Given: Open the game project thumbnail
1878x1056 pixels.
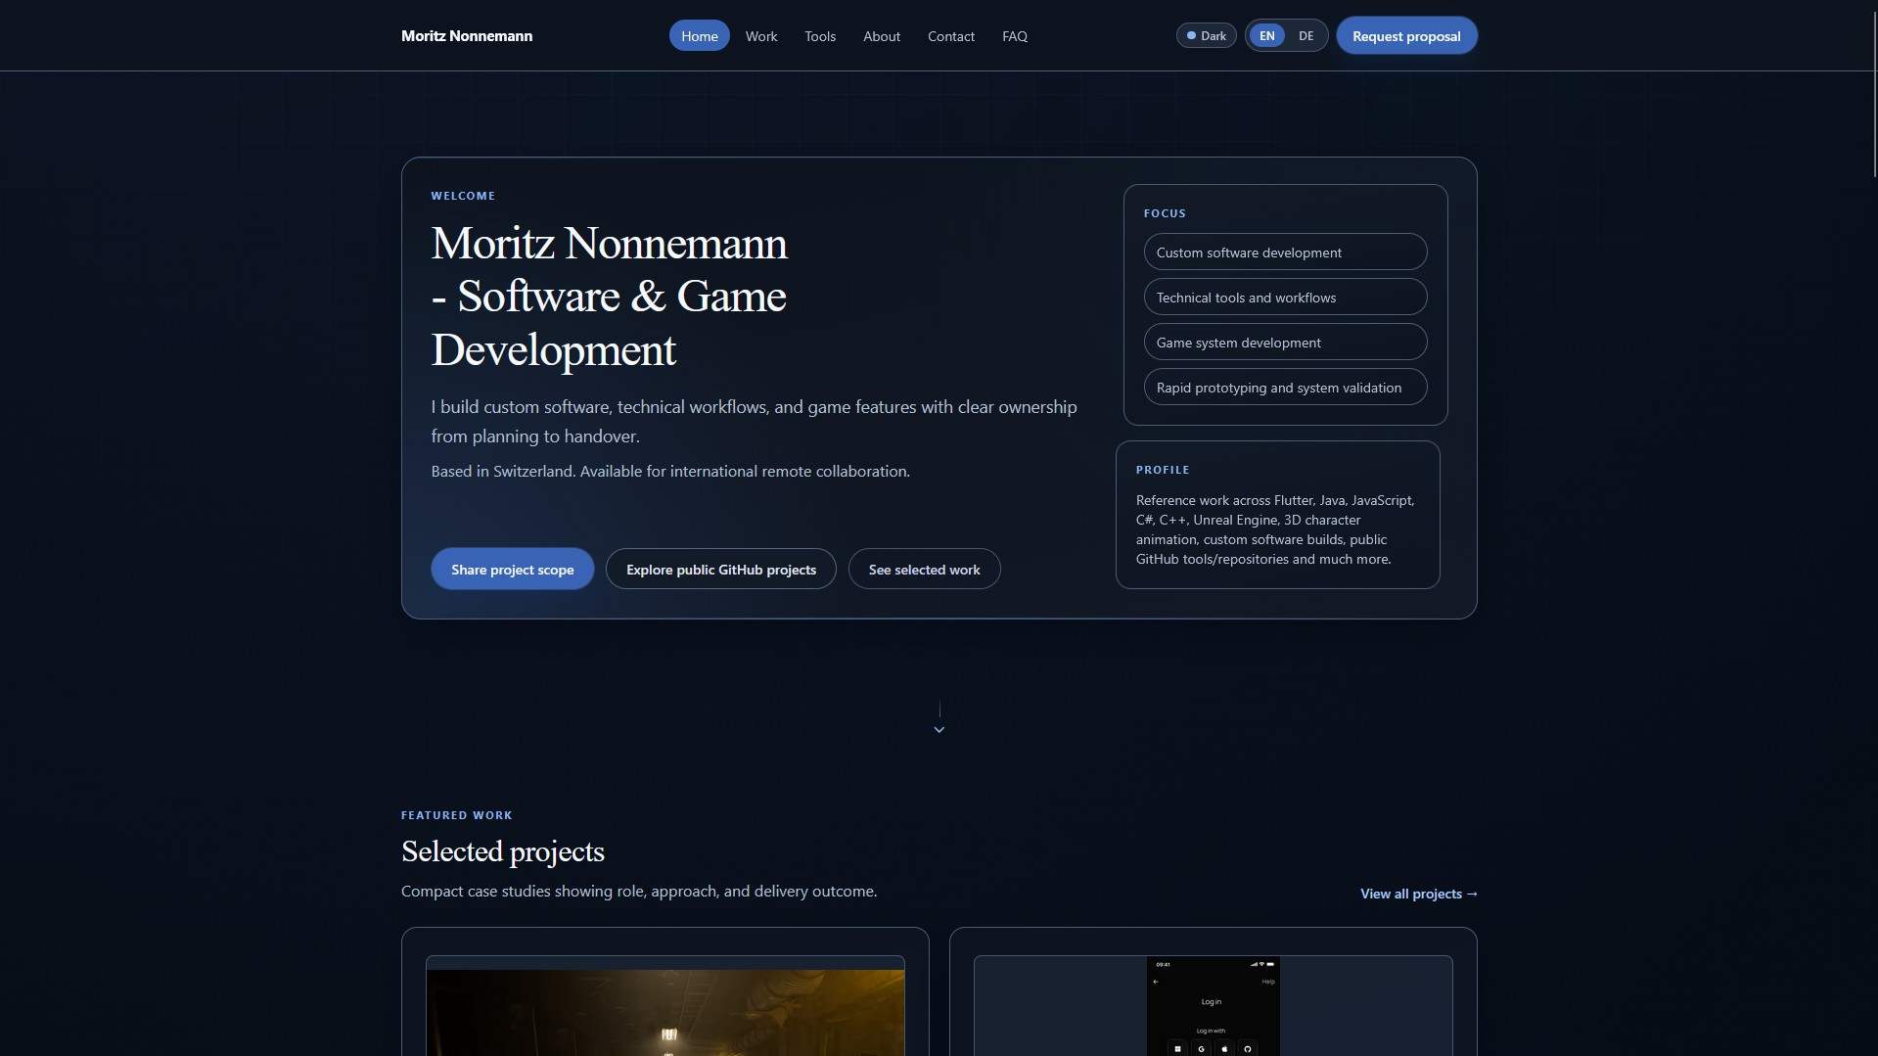Looking at the screenshot, I should 664,1010.
